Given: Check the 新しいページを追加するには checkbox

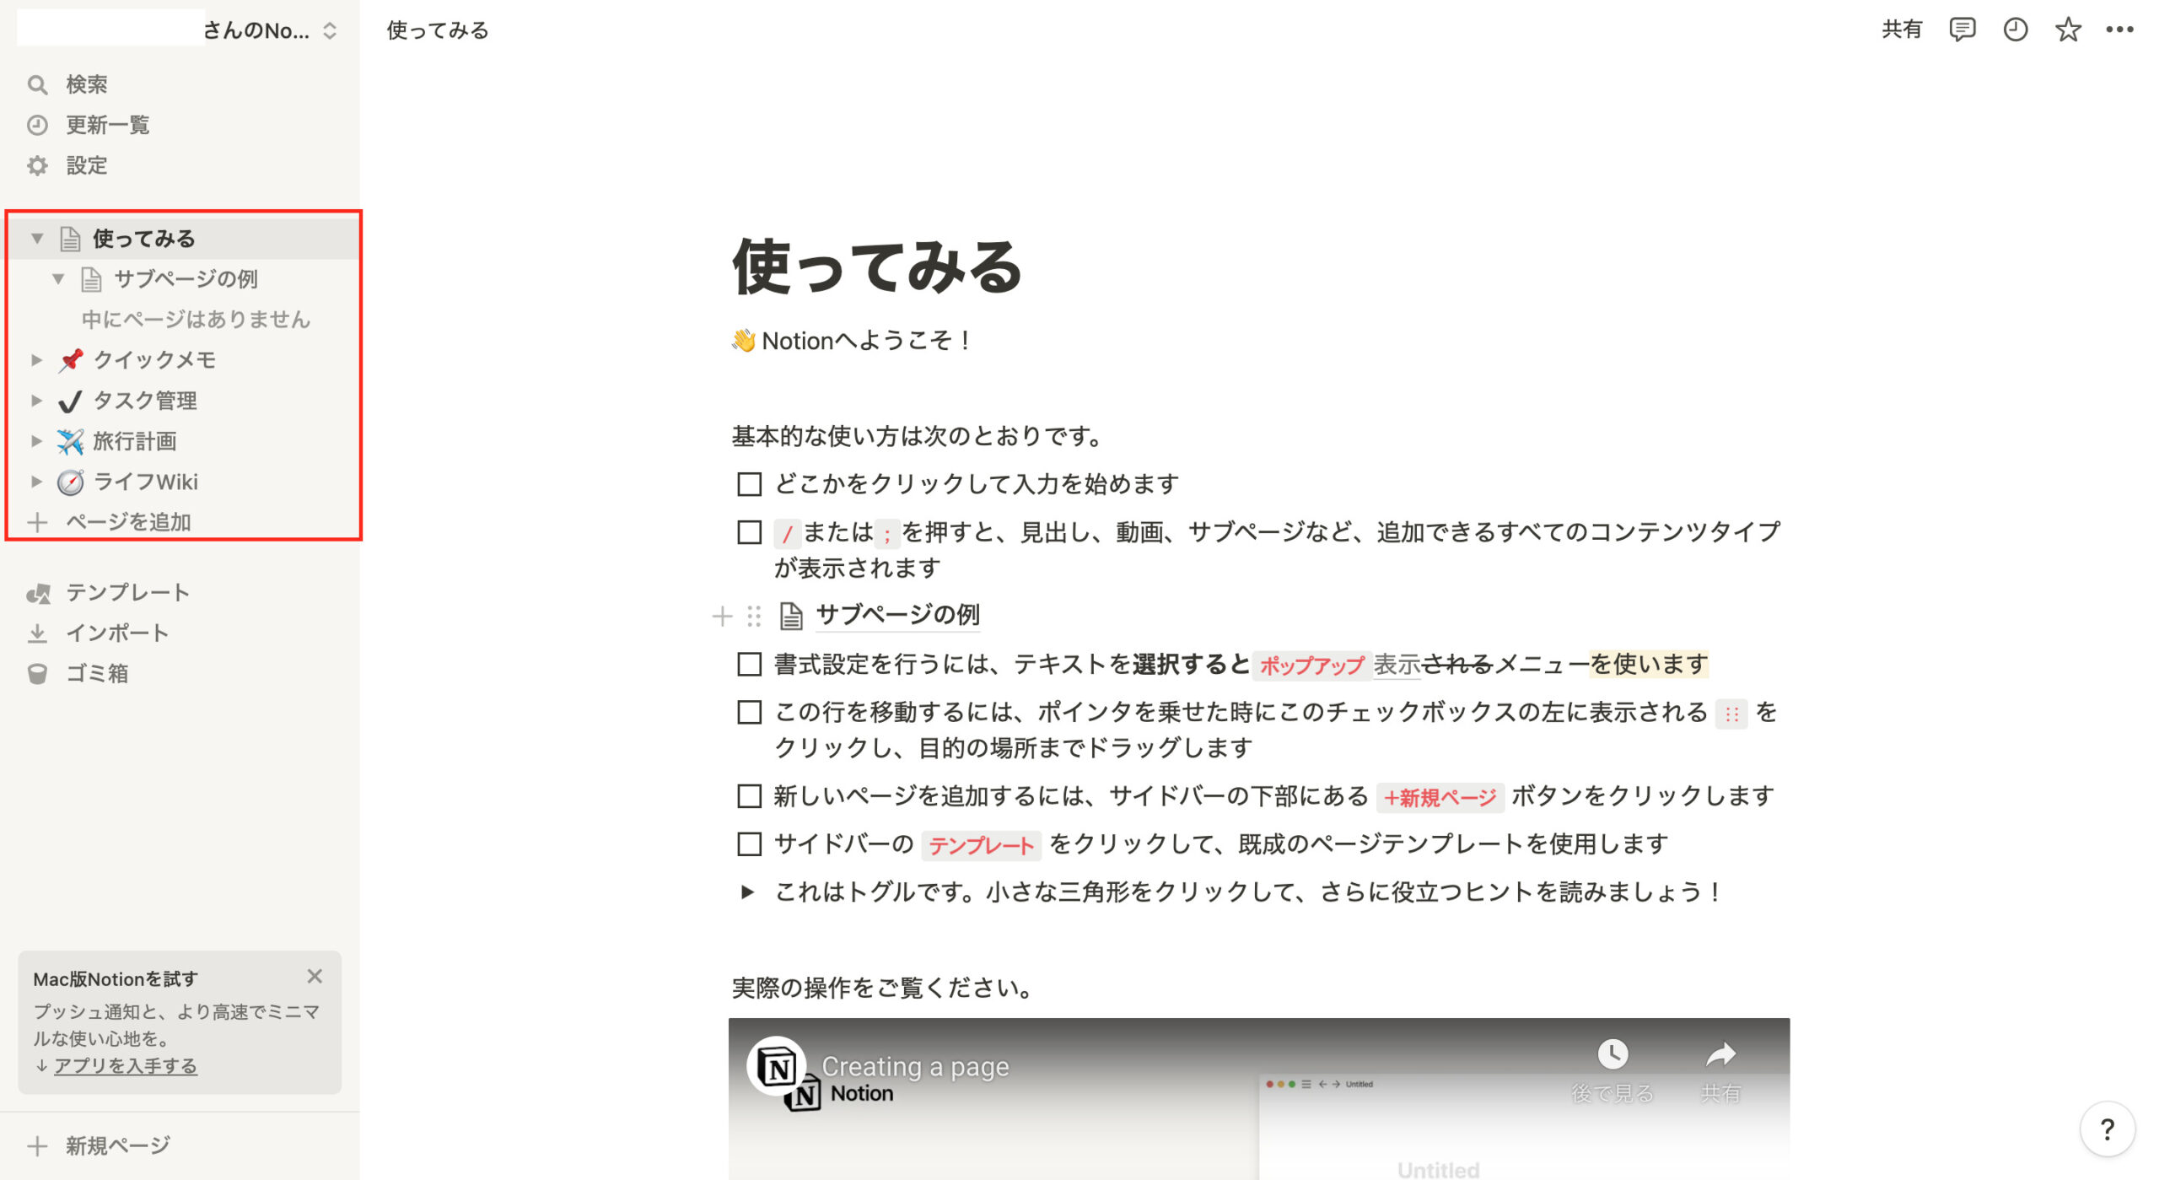Looking at the screenshot, I should (749, 796).
